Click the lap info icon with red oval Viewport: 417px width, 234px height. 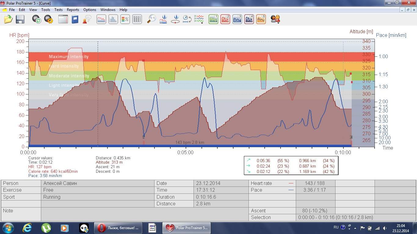pyautogui.click(x=175, y=19)
